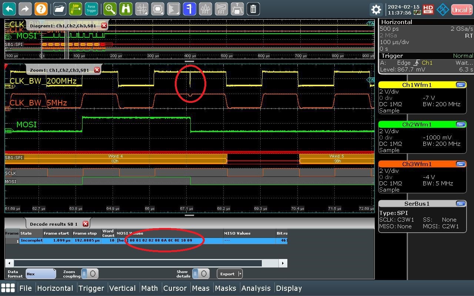Open the Trigger menu
474x296 pixels.
[x=91, y=288]
